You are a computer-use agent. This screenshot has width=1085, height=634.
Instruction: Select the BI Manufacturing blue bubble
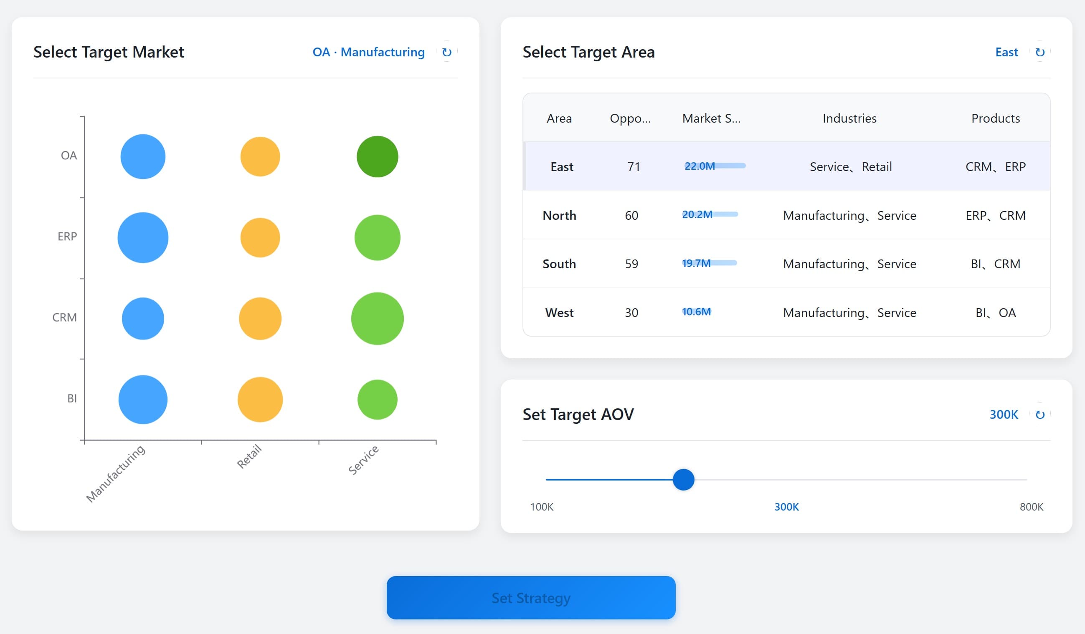[x=142, y=400]
